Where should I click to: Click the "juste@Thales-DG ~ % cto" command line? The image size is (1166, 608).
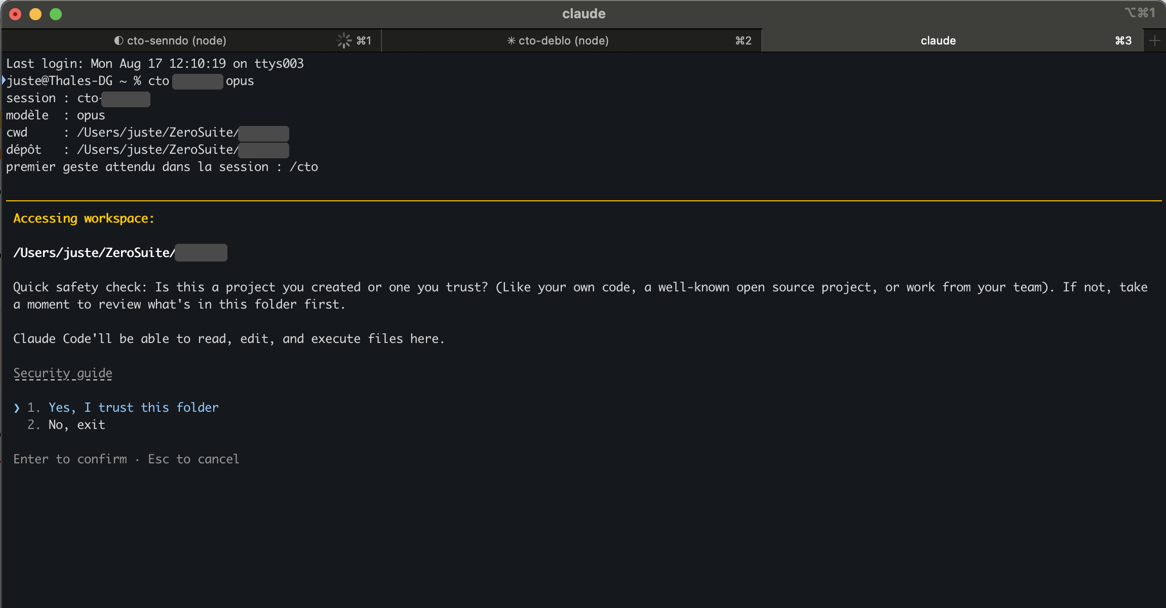(130, 81)
